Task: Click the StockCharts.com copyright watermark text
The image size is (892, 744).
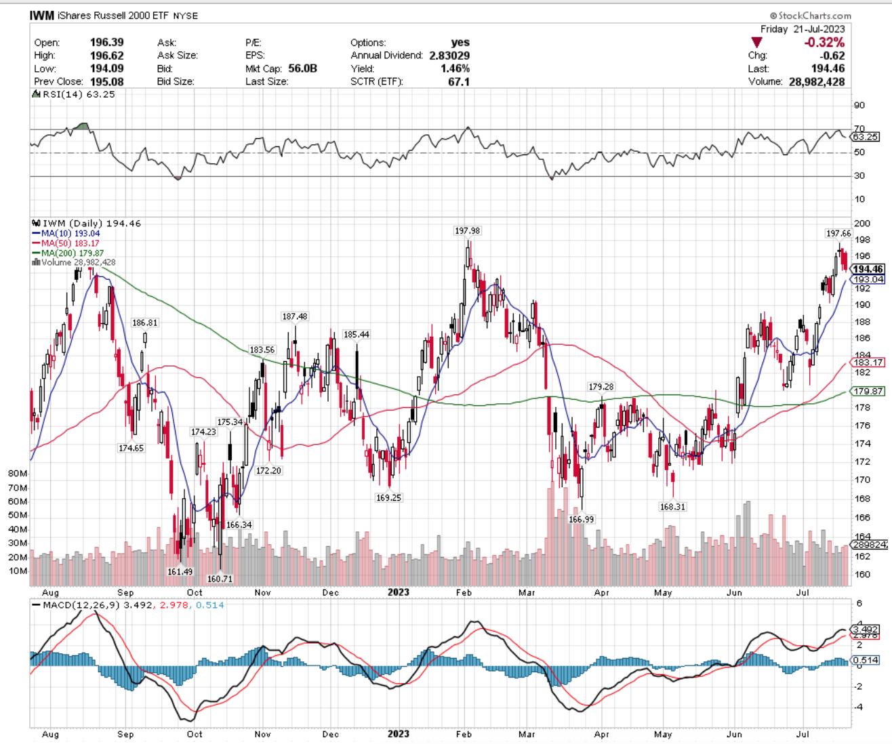Action: [x=811, y=16]
